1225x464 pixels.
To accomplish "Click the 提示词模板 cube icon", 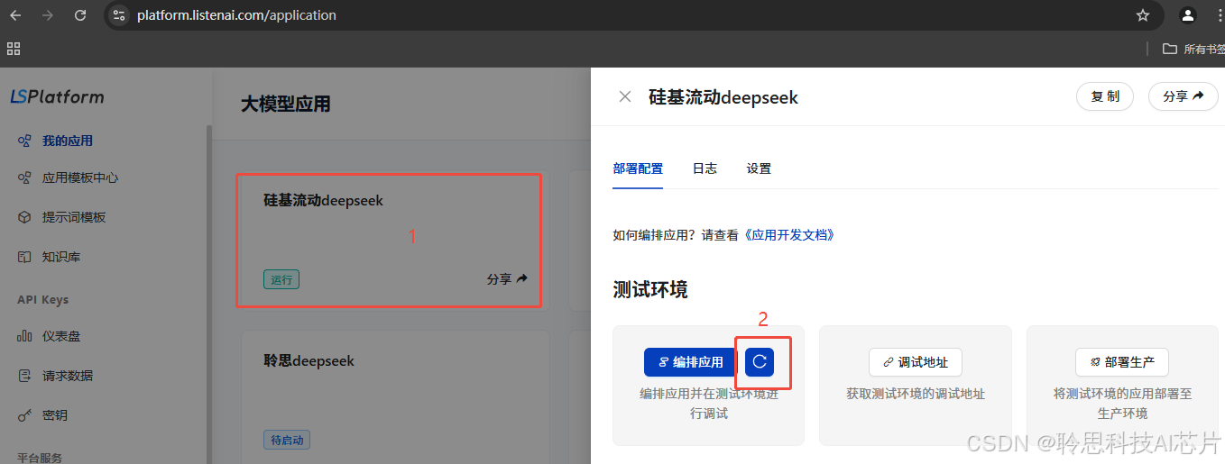I will coord(25,217).
